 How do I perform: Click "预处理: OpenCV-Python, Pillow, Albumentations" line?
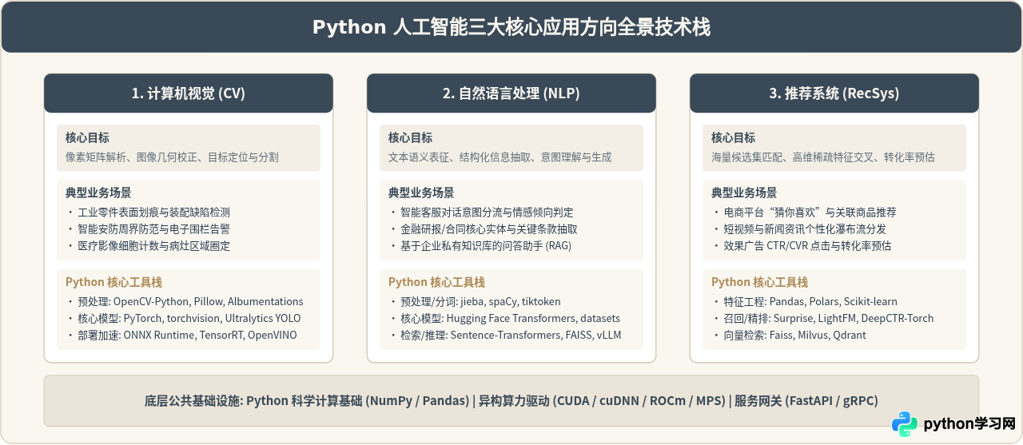(190, 302)
